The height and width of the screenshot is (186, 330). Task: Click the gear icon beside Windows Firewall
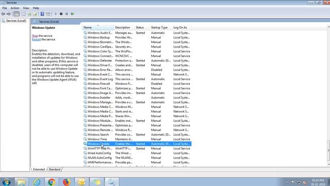(x=85, y=84)
